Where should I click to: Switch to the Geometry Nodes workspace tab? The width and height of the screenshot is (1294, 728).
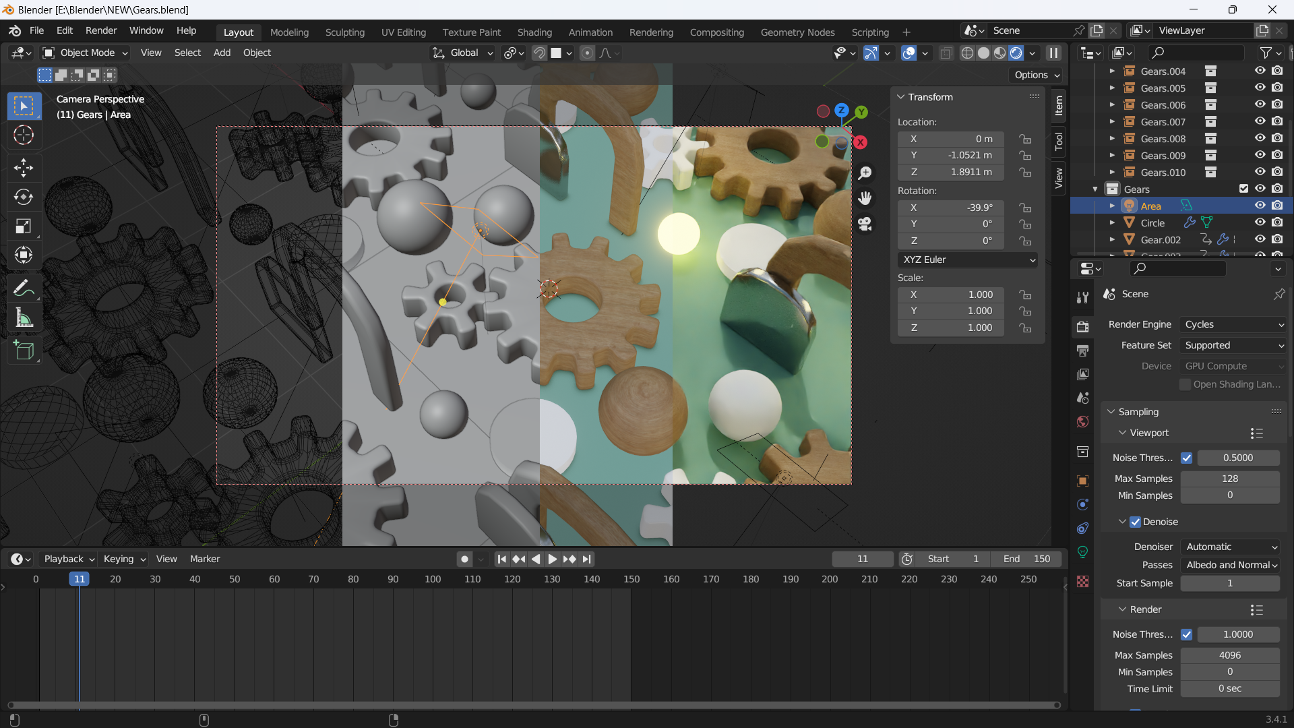click(x=797, y=32)
